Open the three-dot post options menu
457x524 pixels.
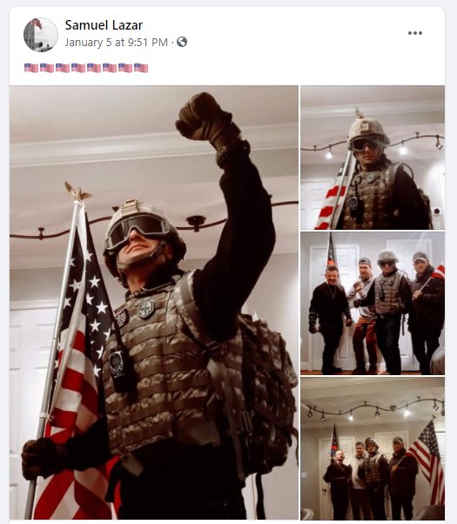click(x=415, y=33)
